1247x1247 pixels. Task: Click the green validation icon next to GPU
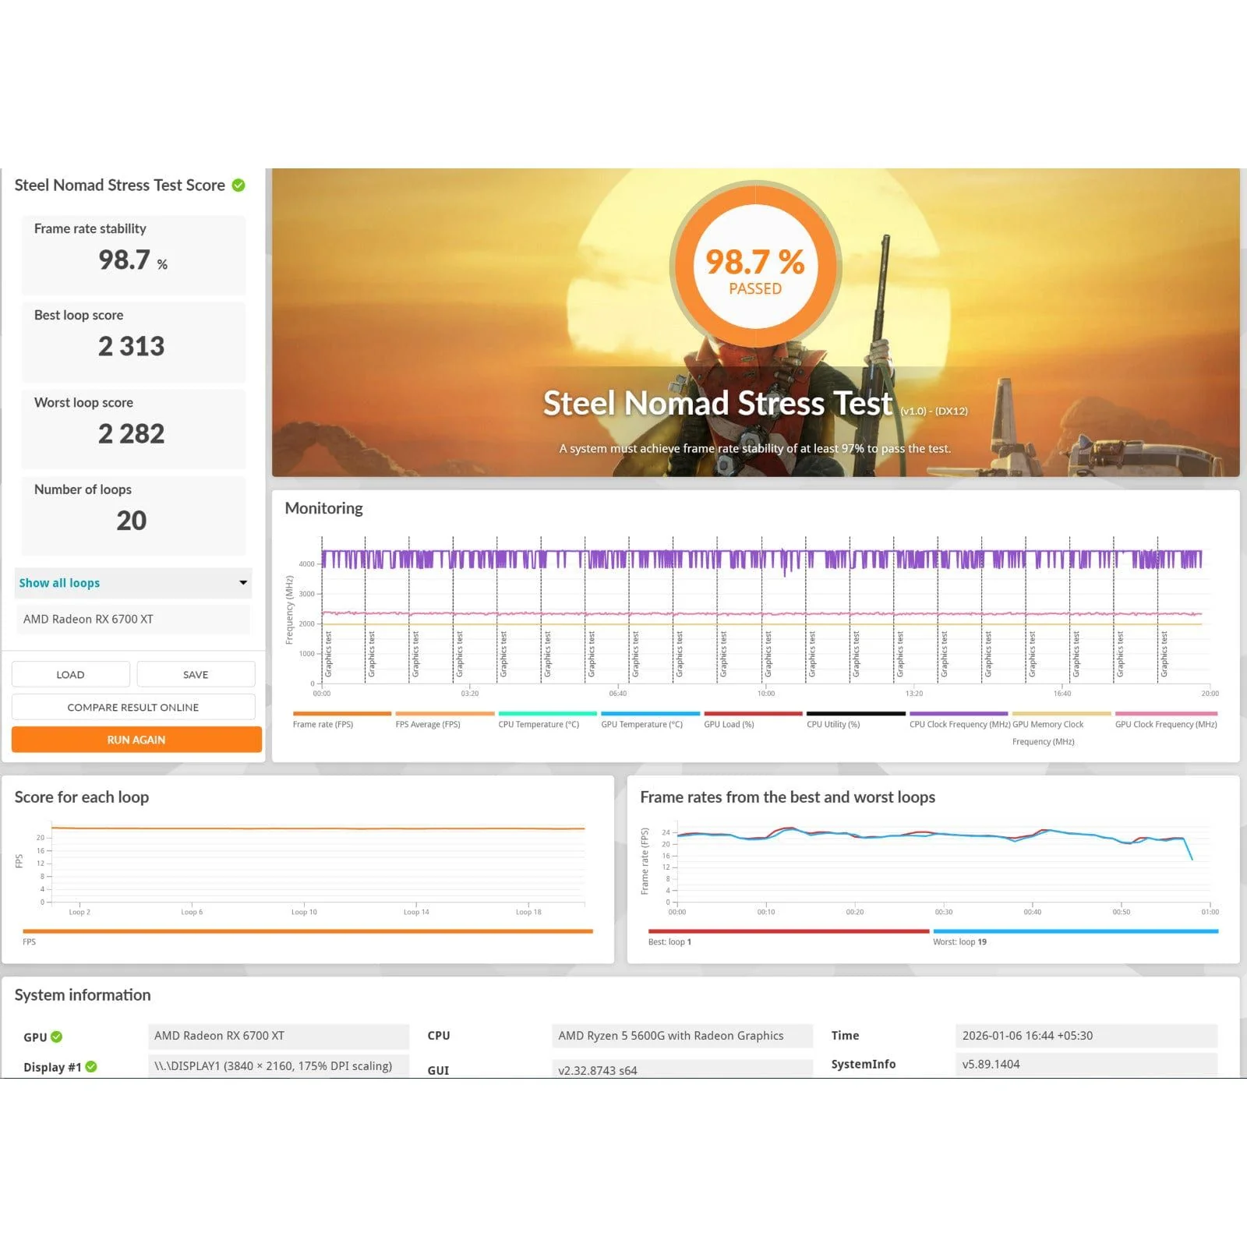coord(57,1037)
